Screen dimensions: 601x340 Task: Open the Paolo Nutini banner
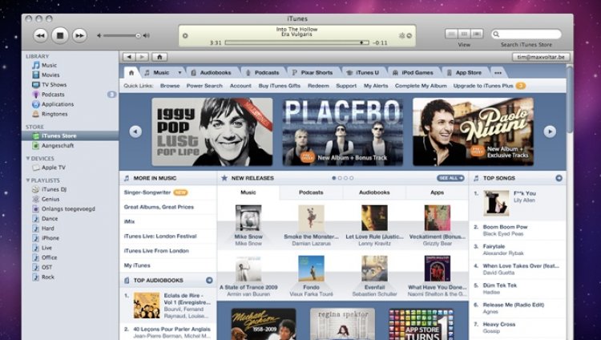(x=473, y=132)
